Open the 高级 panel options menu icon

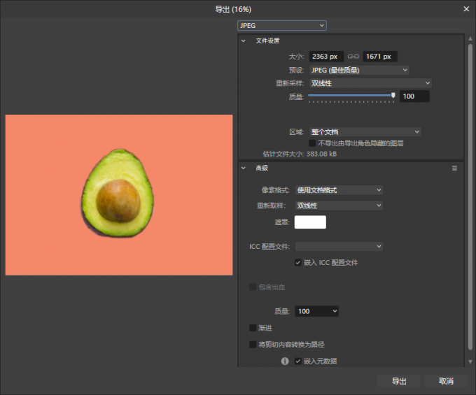(x=454, y=168)
